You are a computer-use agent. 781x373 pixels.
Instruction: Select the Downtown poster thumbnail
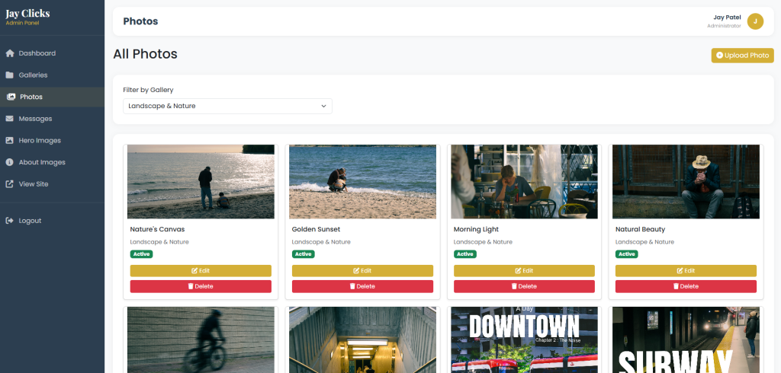coord(524,340)
